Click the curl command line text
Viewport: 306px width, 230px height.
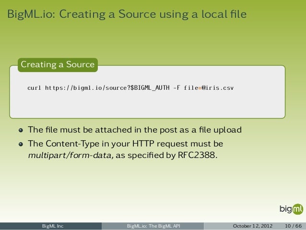click(130, 88)
